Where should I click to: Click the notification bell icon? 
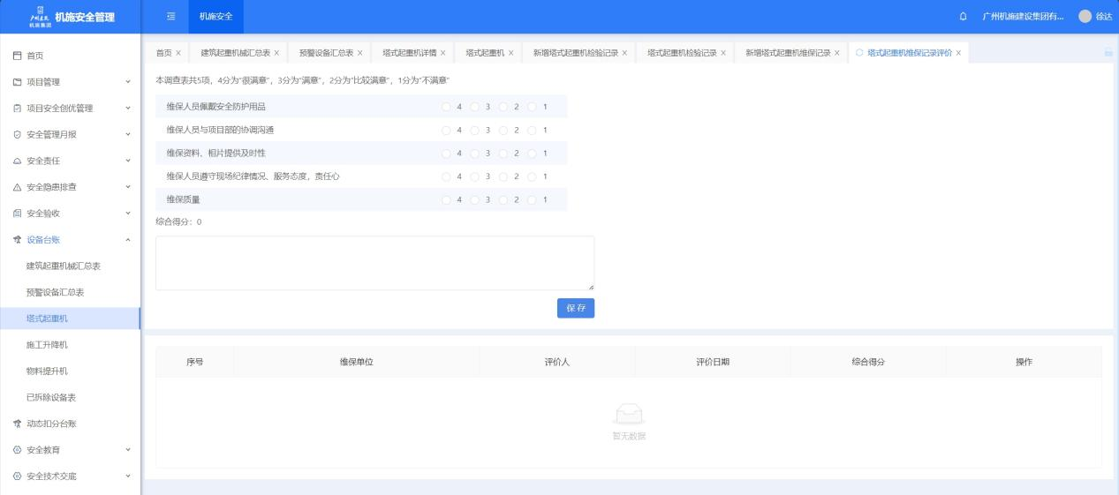(x=962, y=17)
